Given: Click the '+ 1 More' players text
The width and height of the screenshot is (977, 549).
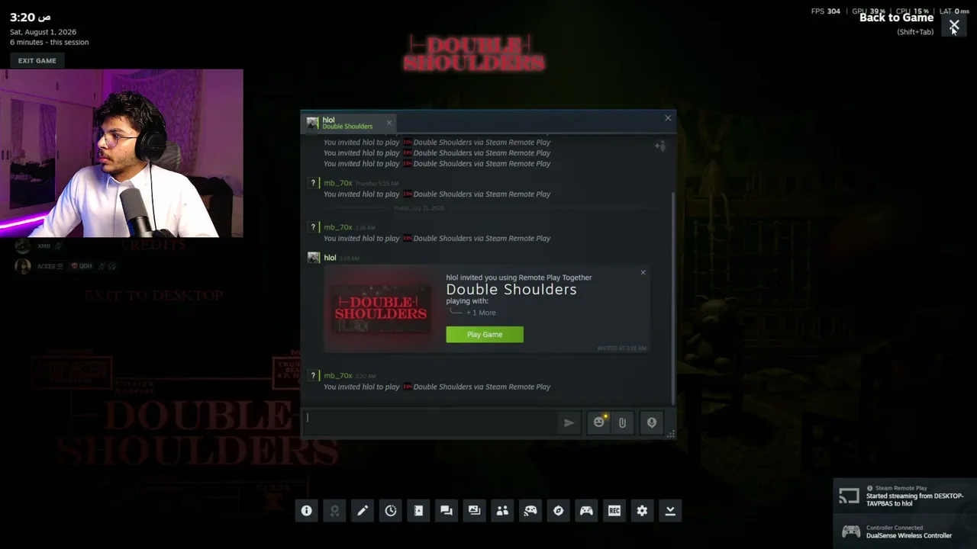Looking at the screenshot, I should 481,313.
